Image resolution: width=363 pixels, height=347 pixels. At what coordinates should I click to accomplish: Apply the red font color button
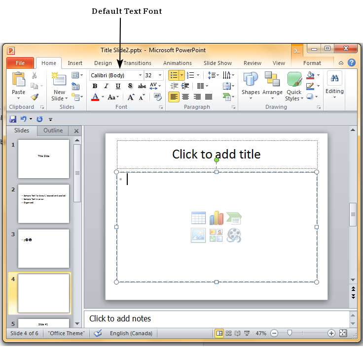(95, 97)
